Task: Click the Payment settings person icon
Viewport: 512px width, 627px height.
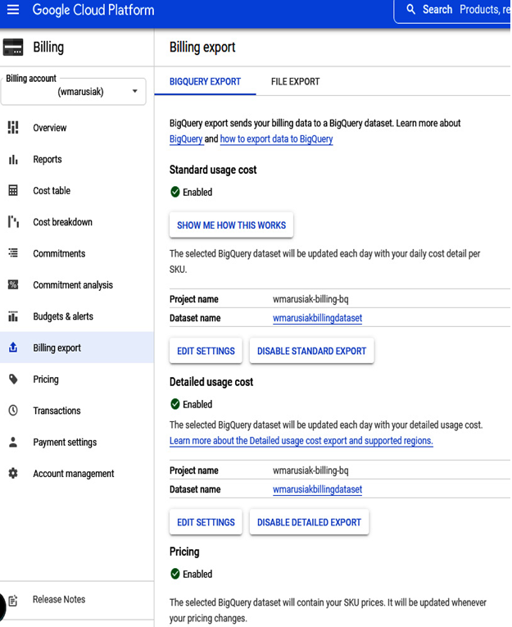Action: click(x=13, y=442)
